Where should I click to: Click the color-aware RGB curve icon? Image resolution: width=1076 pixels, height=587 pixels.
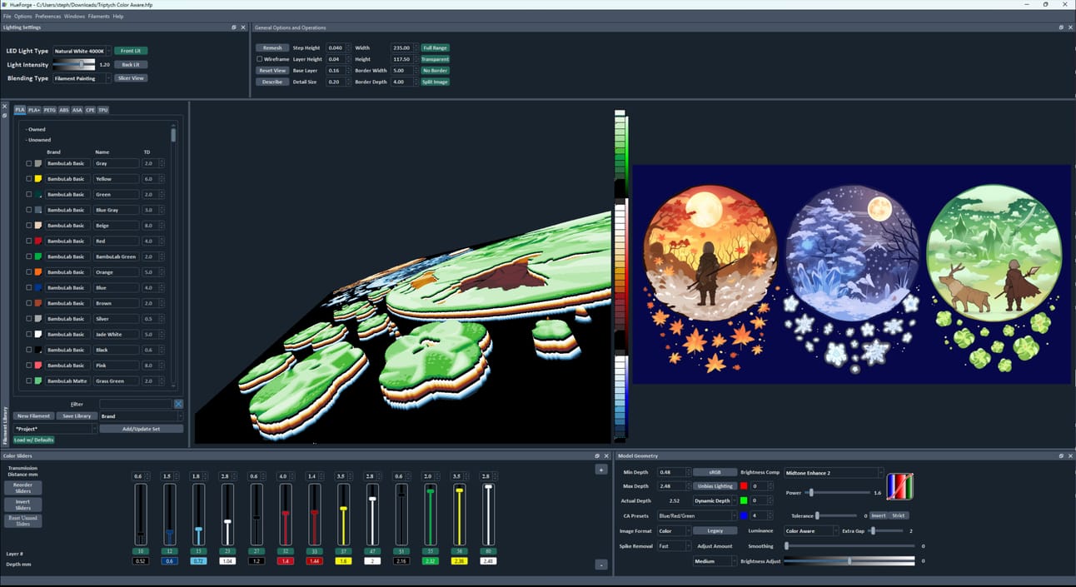click(899, 486)
